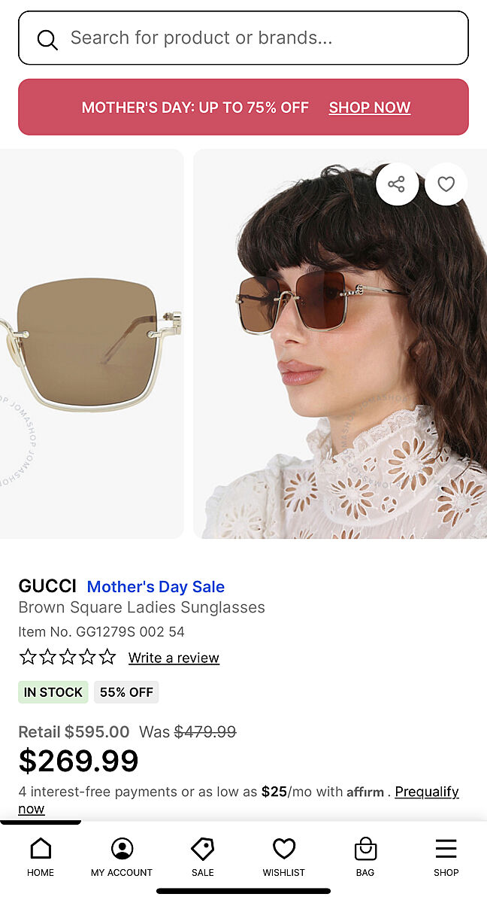This screenshot has width=487, height=903.
Task: Open the My Account tab
Action: pos(122,857)
